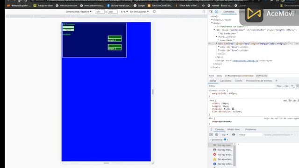Expand the form node in the DOM tree
This screenshot has width=299, height=168.
click(x=216, y=37)
